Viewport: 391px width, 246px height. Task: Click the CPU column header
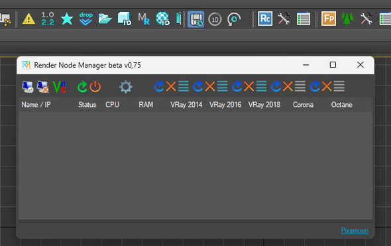pyautogui.click(x=112, y=105)
